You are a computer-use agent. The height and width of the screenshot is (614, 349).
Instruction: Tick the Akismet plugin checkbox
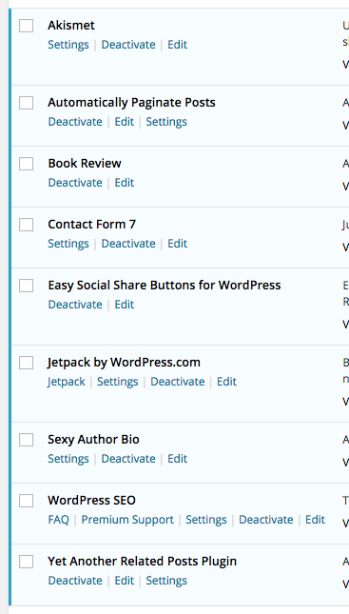tap(27, 26)
